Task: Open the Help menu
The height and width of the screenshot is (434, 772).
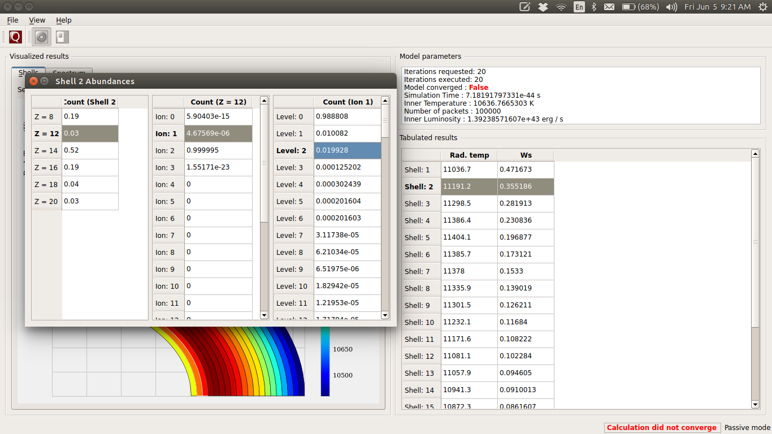Action: 63,20
